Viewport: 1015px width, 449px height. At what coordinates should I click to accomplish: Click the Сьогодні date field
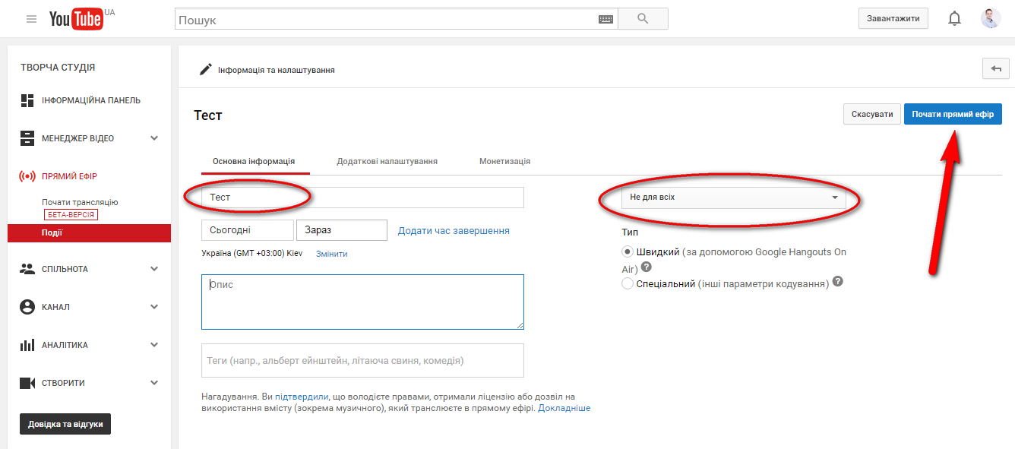point(248,230)
